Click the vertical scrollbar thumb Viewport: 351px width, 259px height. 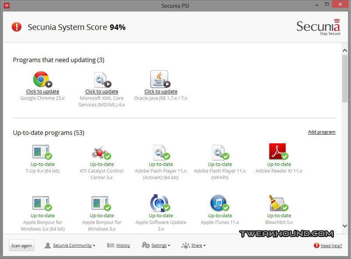[345, 79]
